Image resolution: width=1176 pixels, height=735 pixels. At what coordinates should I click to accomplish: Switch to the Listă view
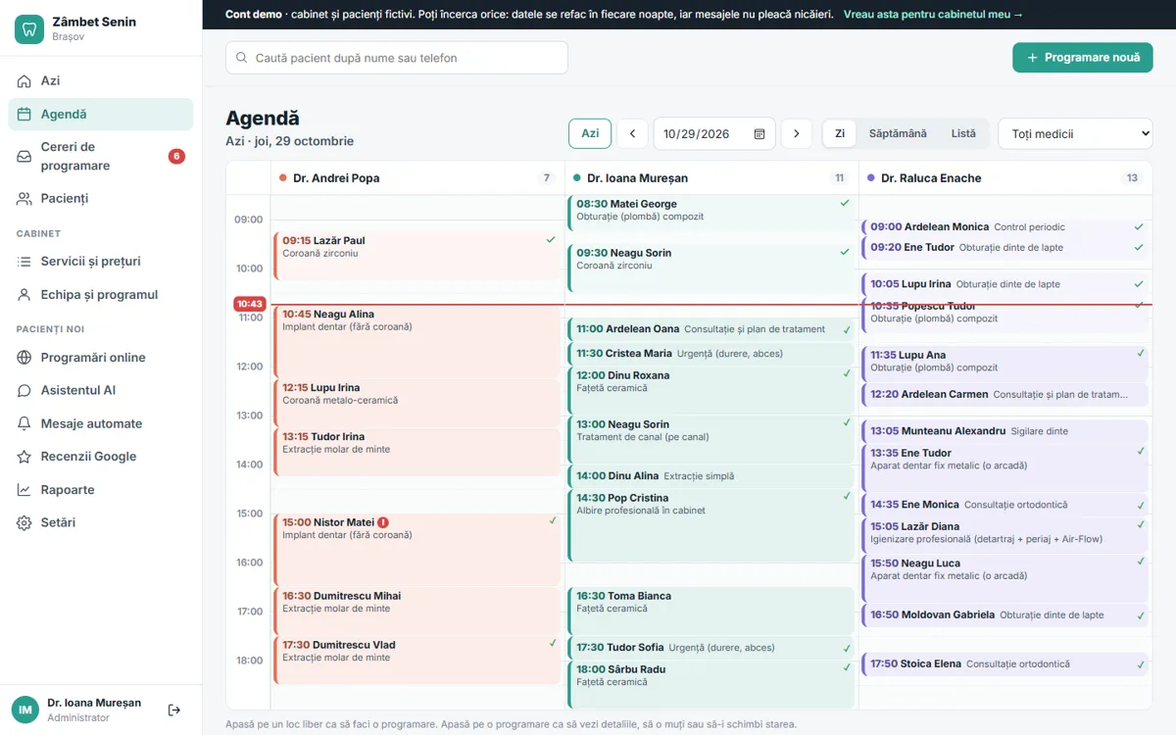click(963, 133)
